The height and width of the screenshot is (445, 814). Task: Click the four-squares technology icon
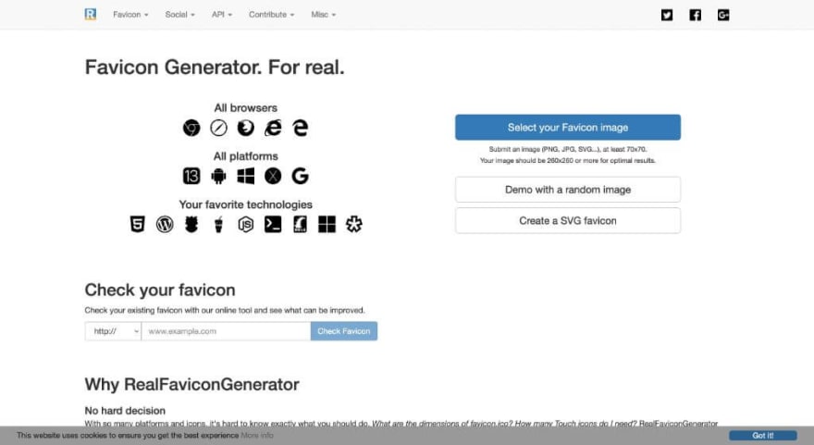click(327, 224)
